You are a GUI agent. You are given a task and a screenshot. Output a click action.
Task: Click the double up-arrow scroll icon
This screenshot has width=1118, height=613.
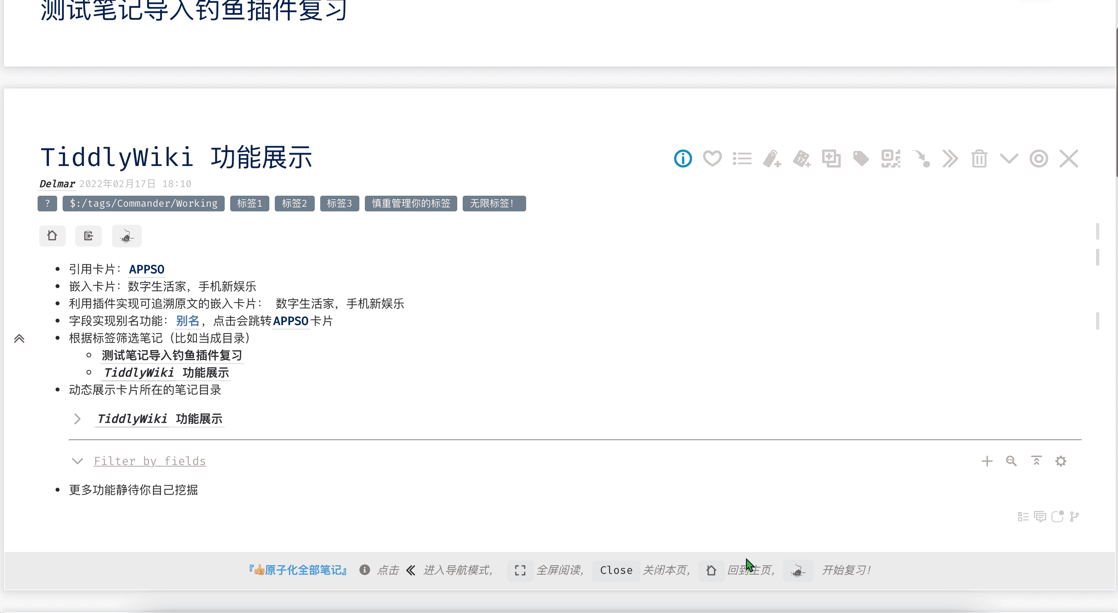pos(19,339)
